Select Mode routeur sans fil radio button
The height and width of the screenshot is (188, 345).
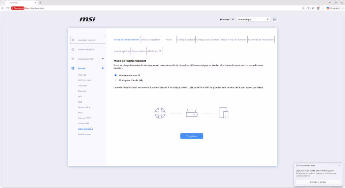[x=116, y=75]
